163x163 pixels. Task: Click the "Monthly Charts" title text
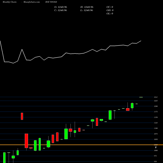click(9, 2)
